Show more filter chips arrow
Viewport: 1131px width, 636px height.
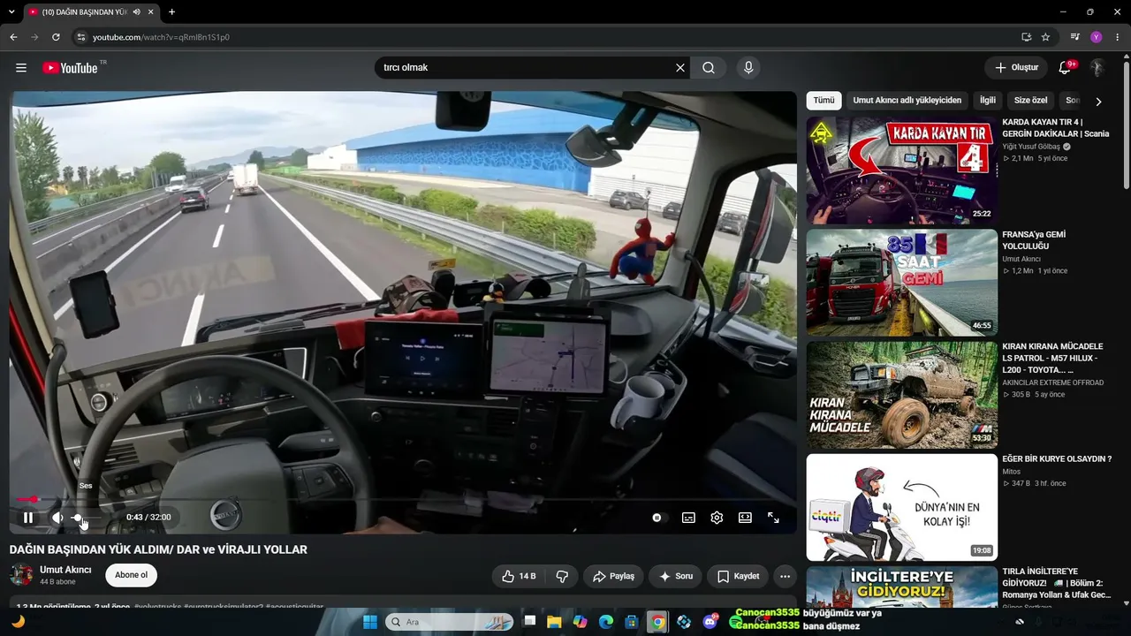point(1098,102)
